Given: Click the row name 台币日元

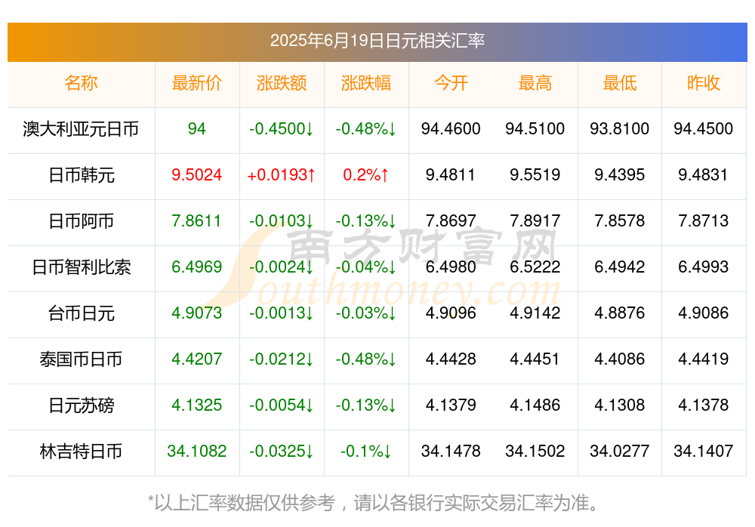Looking at the screenshot, I should pos(81,313).
